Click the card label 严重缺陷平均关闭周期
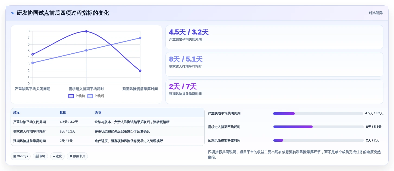The height and width of the screenshot is (171, 394). (x=185, y=40)
